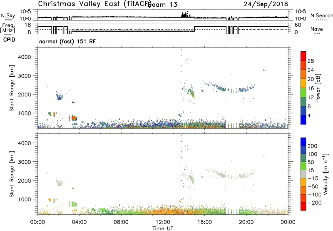Image resolution: width=333 pixels, height=231 pixels.
Task: Select the red bottom of Velocity colorbar
Action: (x=303, y=206)
